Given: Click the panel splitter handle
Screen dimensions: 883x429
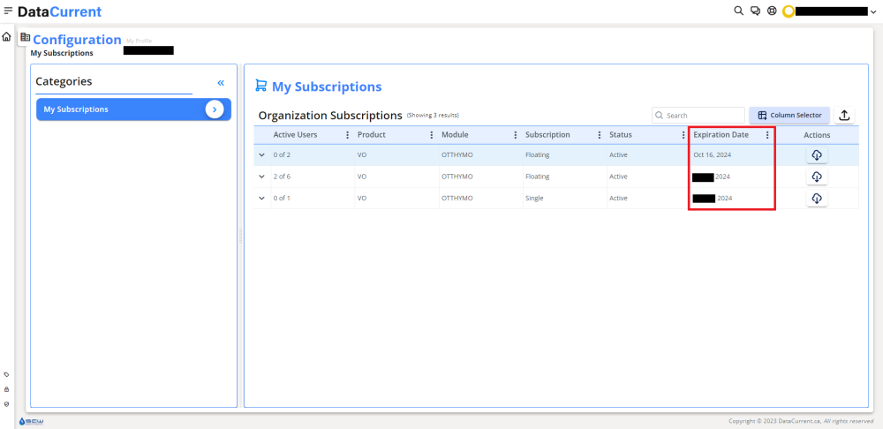Looking at the screenshot, I should click(x=240, y=236).
